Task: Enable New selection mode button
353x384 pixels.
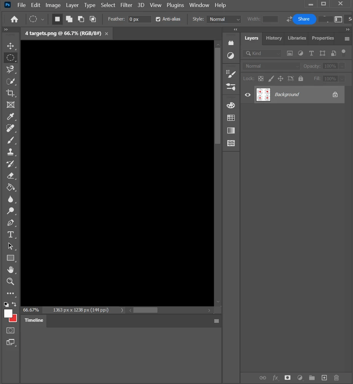Action: [57, 19]
